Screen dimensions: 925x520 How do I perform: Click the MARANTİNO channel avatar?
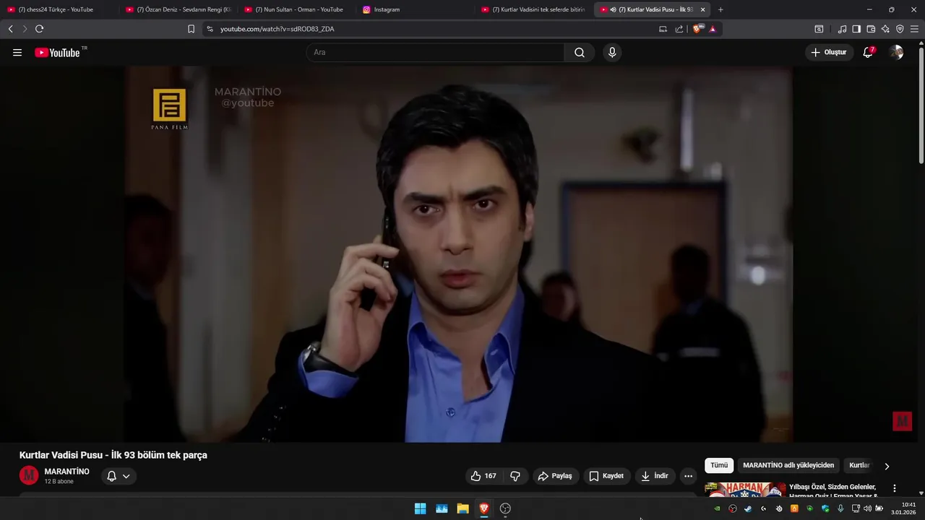point(29,475)
